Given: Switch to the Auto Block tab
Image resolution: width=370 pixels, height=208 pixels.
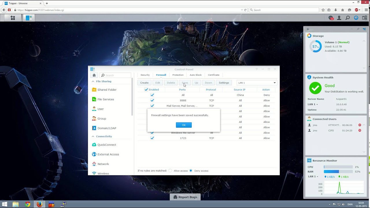Looking at the screenshot, I should (196, 75).
